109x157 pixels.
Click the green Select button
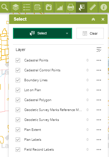[x=43, y=33]
